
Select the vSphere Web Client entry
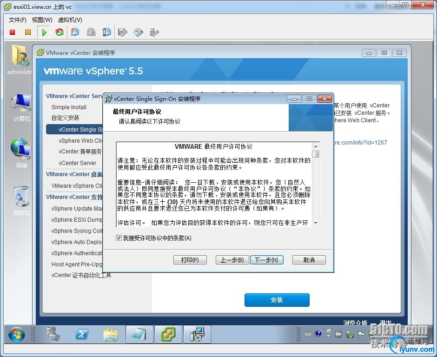pos(80,140)
